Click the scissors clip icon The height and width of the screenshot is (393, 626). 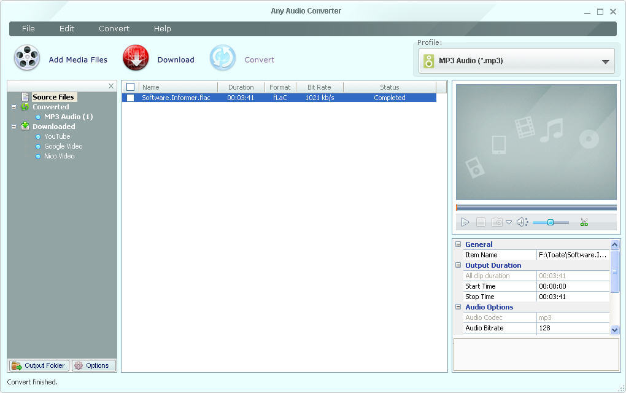pyautogui.click(x=584, y=222)
